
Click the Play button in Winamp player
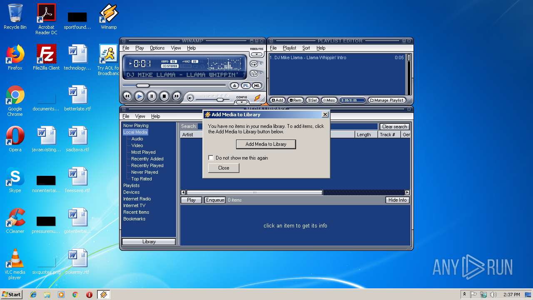(139, 96)
